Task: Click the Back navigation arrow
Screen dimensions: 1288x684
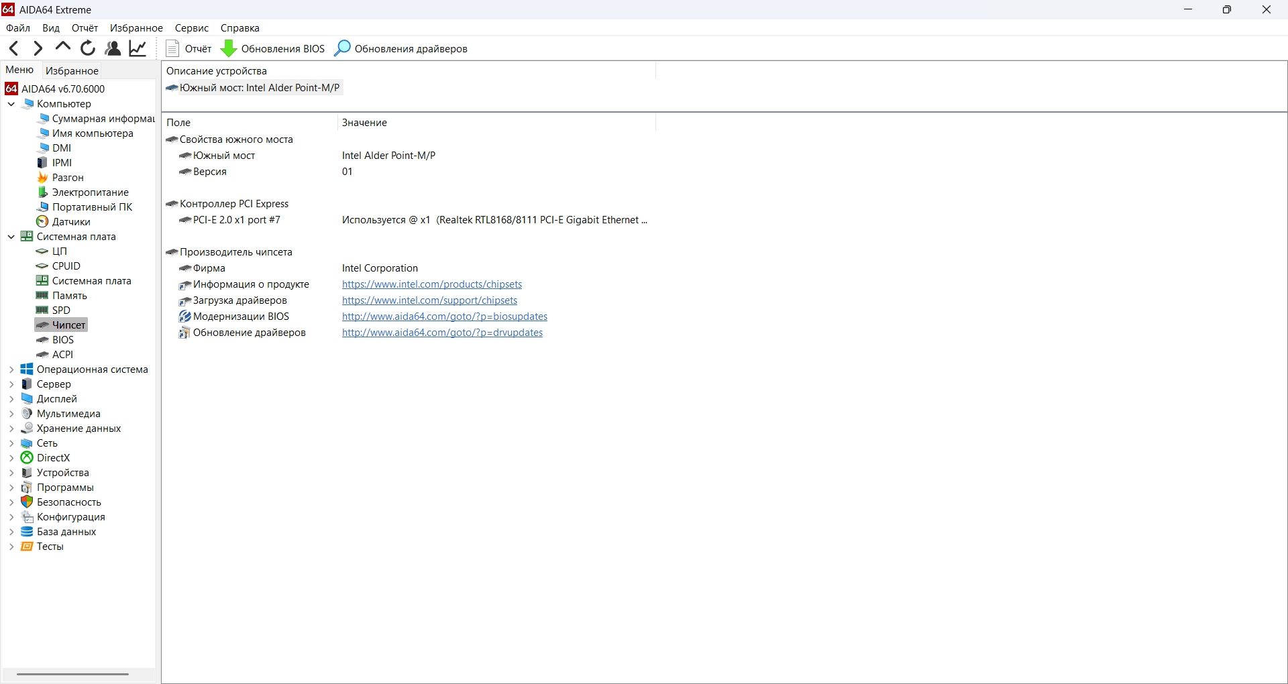Action: (14, 48)
